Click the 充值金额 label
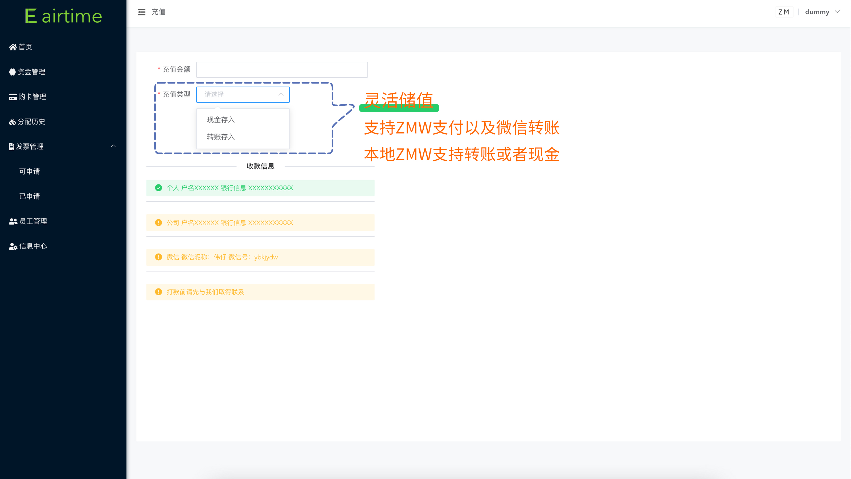The width and height of the screenshot is (851, 479). click(177, 70)
